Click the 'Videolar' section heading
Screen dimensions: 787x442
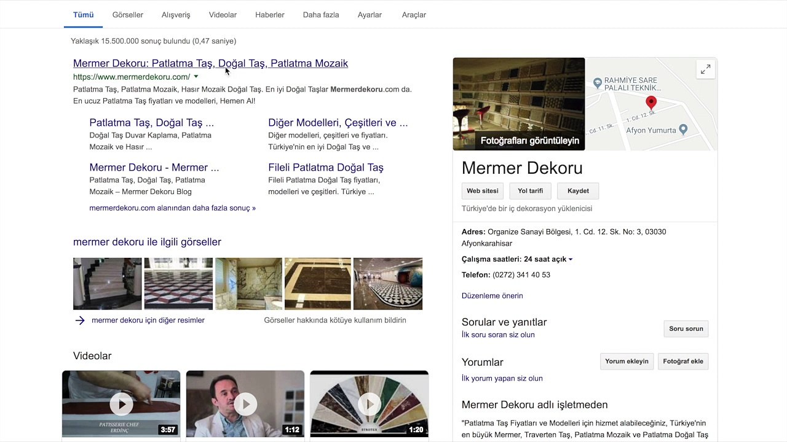pos(92,356)
